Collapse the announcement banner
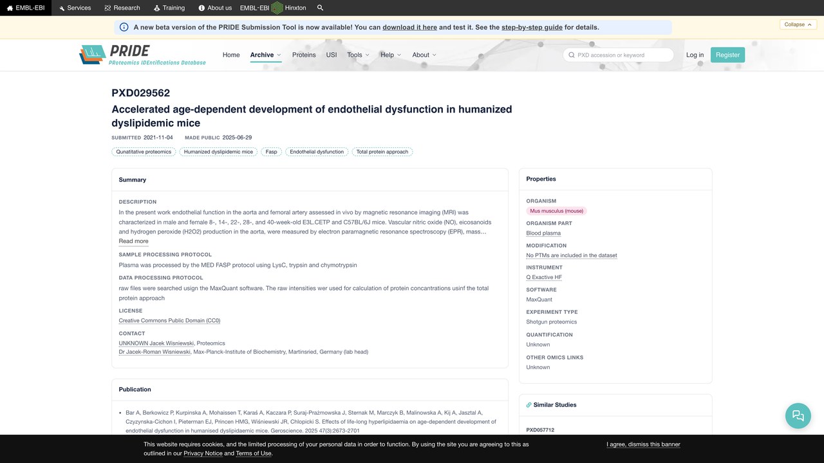The image size is (824, 463). (x=799, y=24)
